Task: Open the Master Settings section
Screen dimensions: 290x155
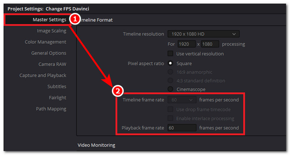Action: point(49,20)
